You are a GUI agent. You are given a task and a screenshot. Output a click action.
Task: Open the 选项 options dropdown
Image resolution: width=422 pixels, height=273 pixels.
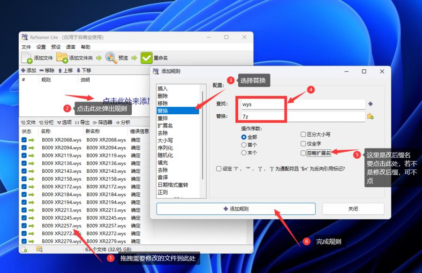pos(64,122)
